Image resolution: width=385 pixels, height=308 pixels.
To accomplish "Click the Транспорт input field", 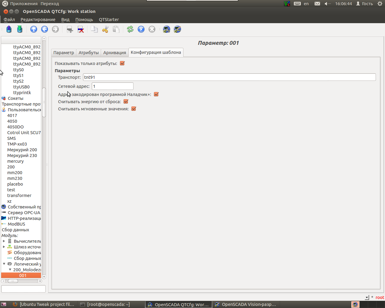I will coord(229,77).
